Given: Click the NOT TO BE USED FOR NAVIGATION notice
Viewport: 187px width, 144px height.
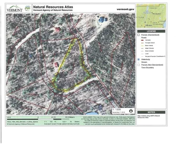Looking at the screenshot, I should tap(62, 124).
